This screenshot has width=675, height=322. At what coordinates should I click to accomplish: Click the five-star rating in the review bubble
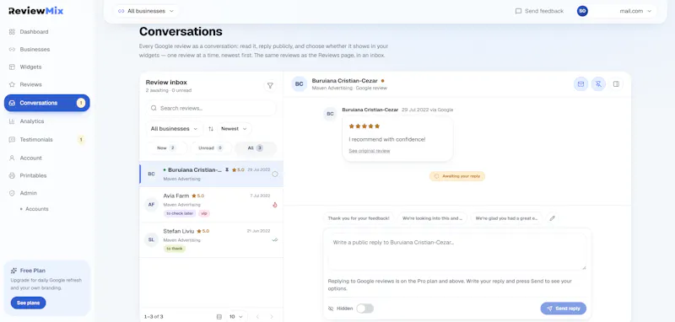364,126
